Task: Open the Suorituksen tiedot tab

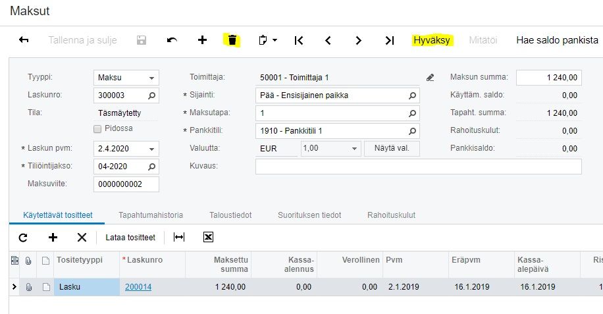Action: 309,215
